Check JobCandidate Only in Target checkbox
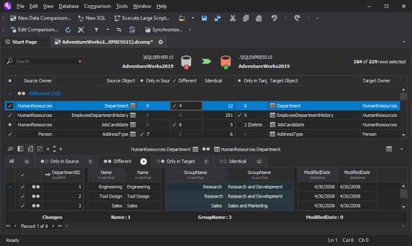412x246 pixels. point(239,125)
